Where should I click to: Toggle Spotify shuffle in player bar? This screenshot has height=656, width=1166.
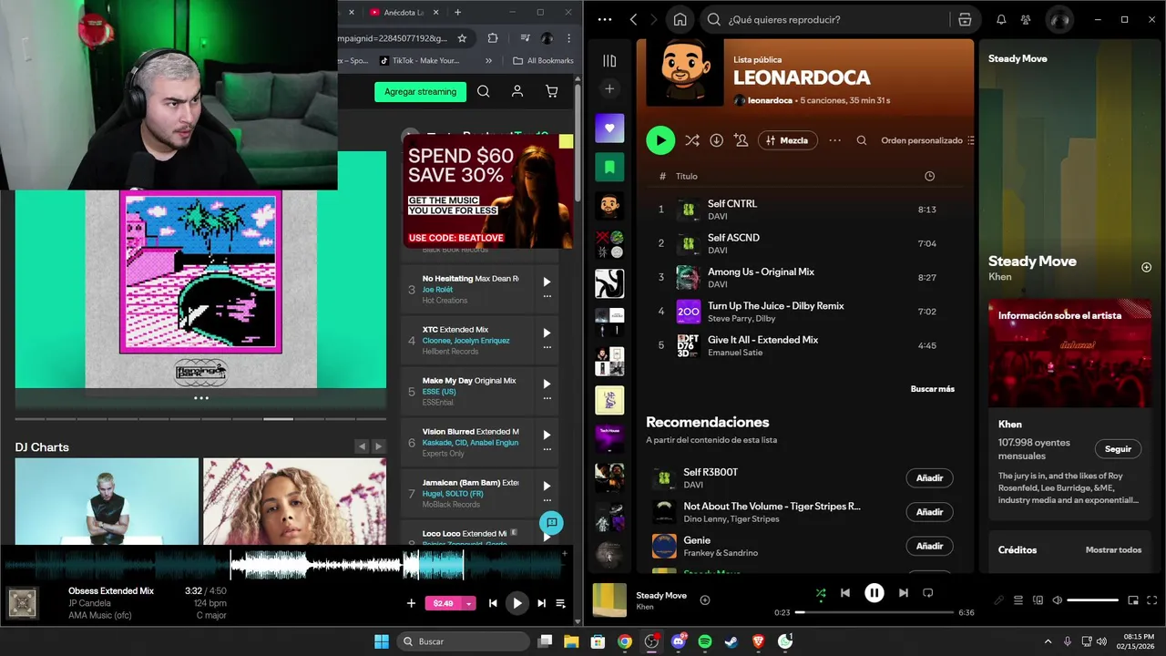pos(821,593)
